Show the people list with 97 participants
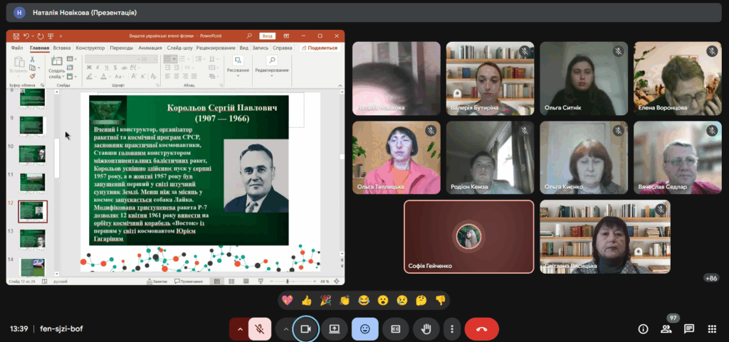 [x=666, y=329]
